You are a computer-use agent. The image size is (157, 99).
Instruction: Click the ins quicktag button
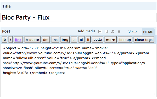55,40
